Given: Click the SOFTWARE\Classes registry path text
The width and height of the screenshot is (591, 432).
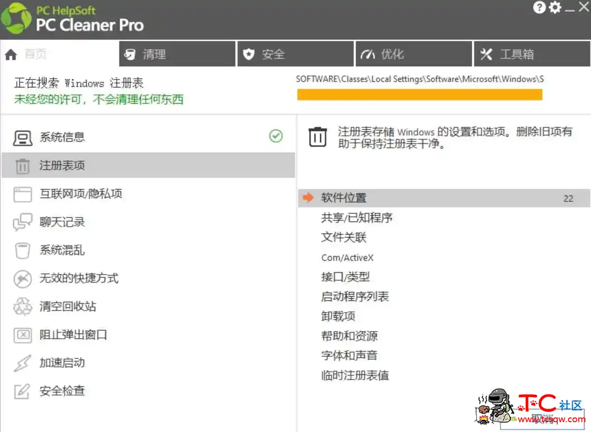Looking at the screenshot, I should [420, 79].
